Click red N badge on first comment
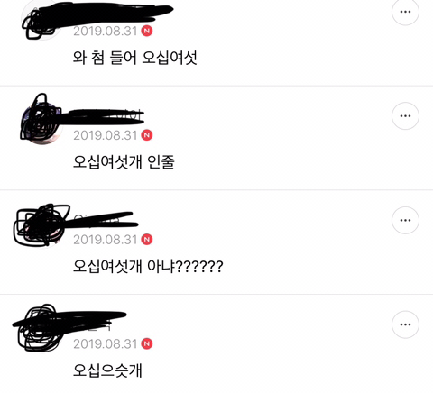 click(147, 31)
